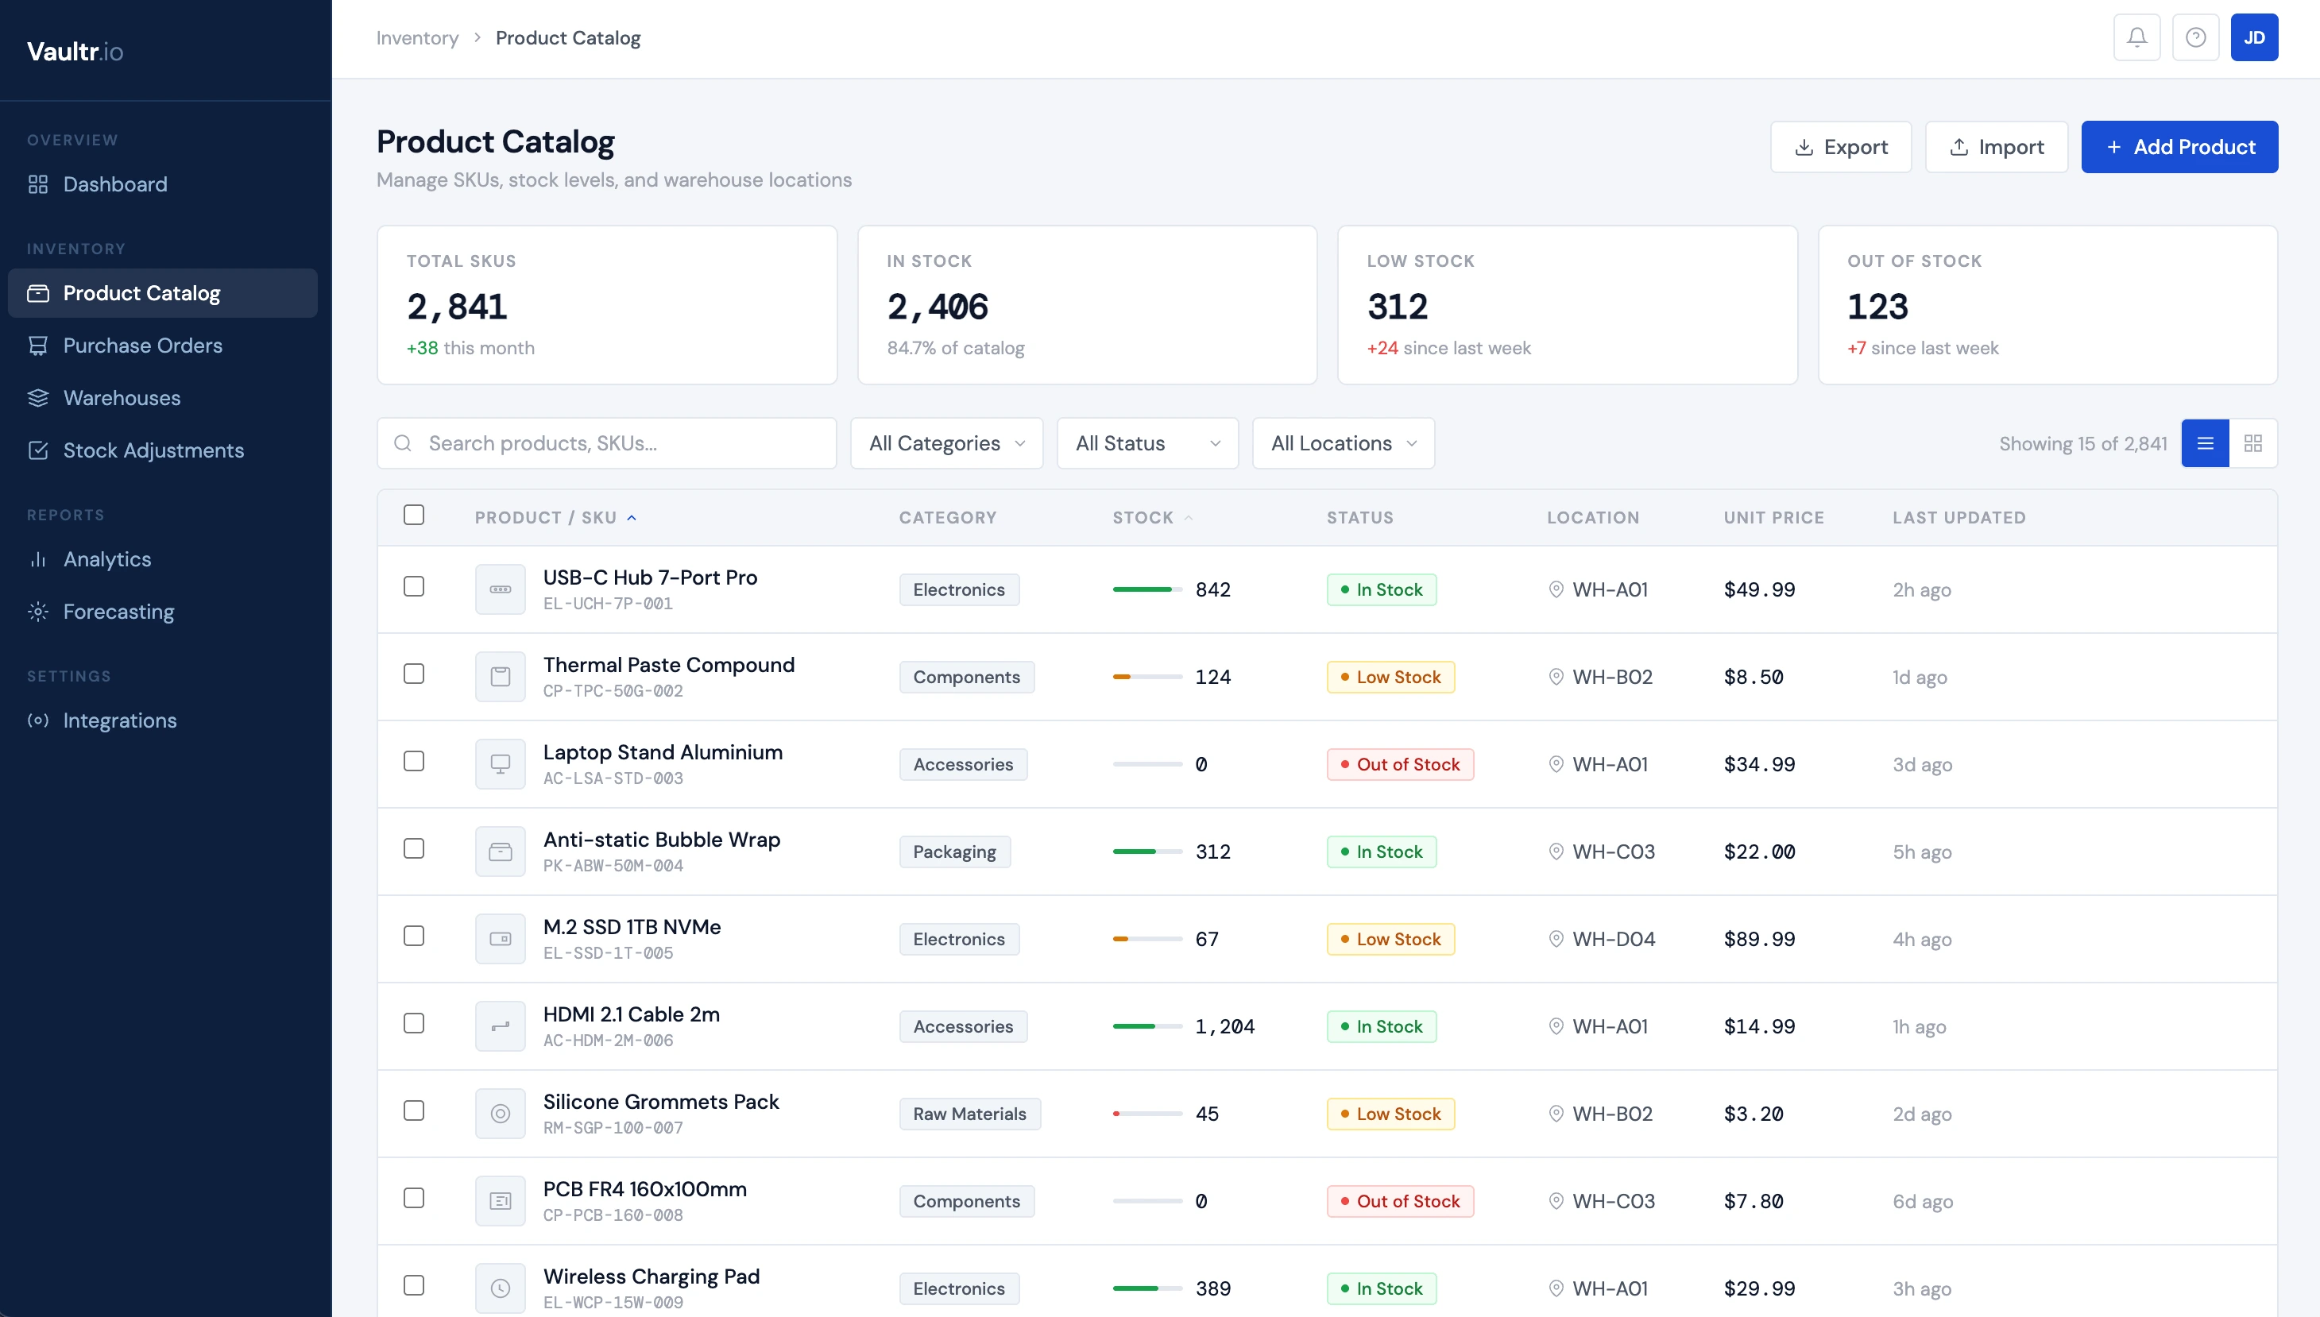Navigate to Dashboard
Image resolution: width=2320 pixels, height=1317 pixels.
click(163, 184)
